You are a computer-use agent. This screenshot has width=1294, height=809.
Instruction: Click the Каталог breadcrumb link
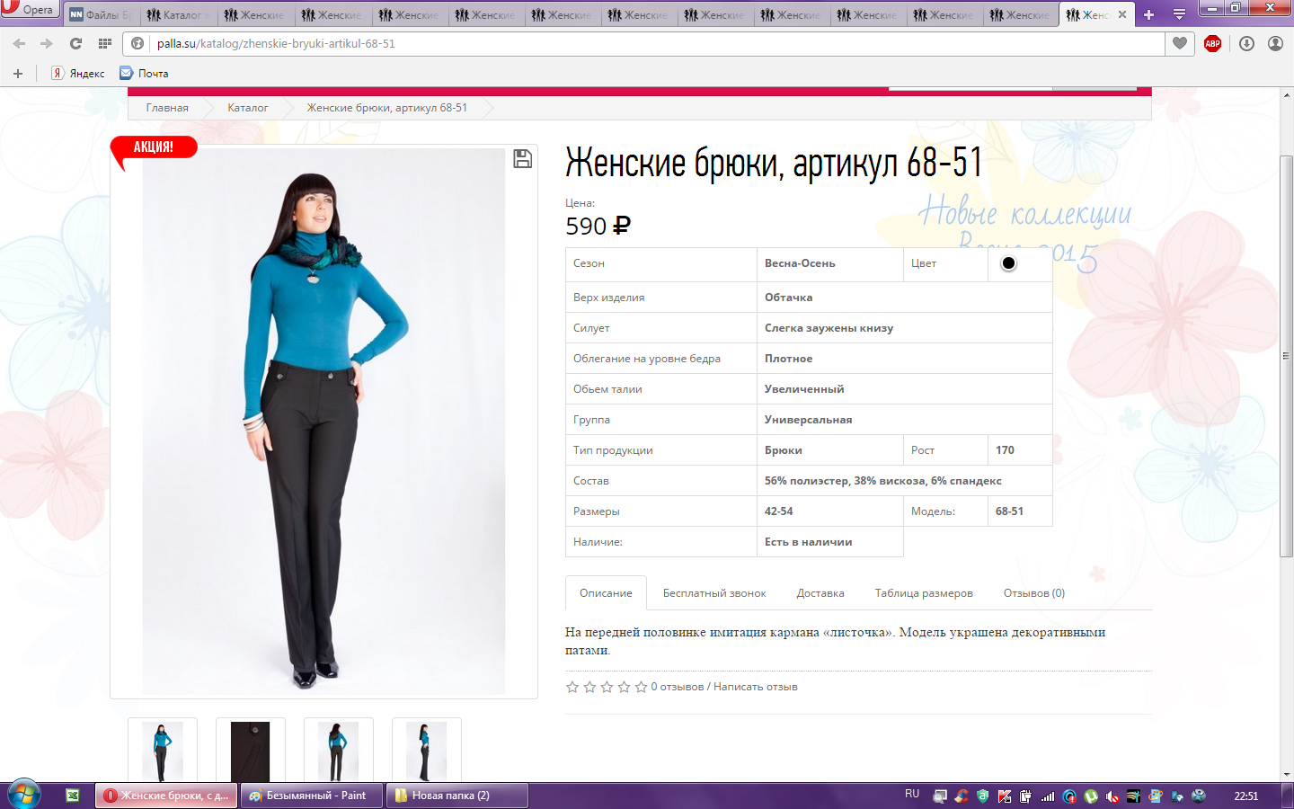coord(247,108)
